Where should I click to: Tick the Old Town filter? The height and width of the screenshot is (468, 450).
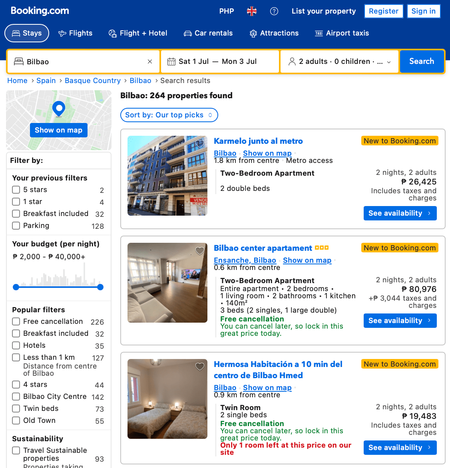pos(16,420)
